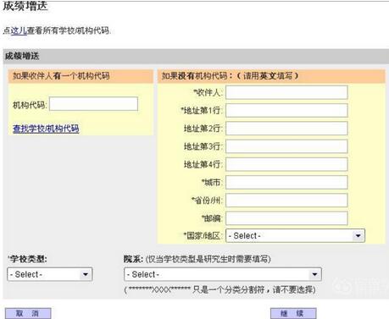This screenshot has width=389, height=319.
Task: Open the 查找学校/机构代码 link
Action: [x=46, y=129]
